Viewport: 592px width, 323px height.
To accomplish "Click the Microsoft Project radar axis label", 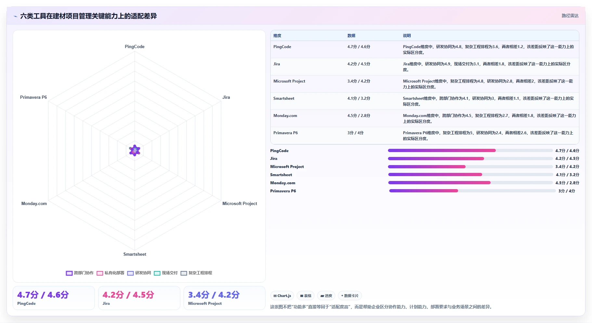I will click(239, 204).
